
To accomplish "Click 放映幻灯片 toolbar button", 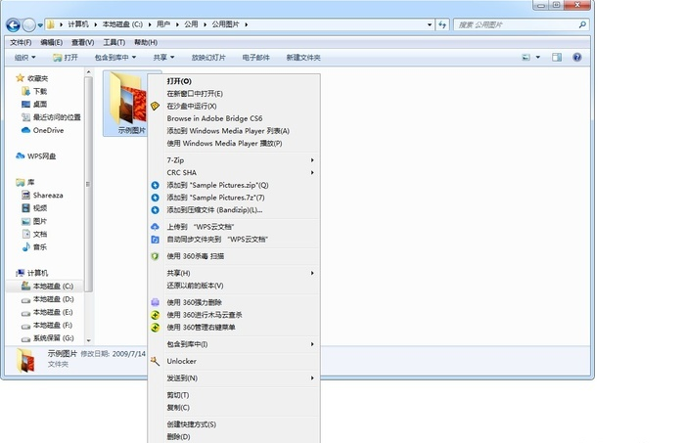I will (208, 58).
